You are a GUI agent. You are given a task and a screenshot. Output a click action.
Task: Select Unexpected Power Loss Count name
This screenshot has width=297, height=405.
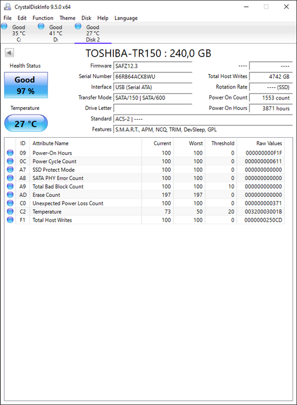(x=68, y=203)
